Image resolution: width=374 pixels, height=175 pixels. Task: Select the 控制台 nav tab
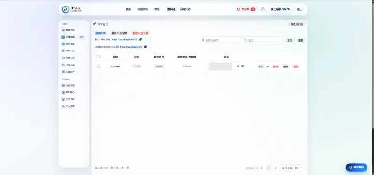coord(171,9)
